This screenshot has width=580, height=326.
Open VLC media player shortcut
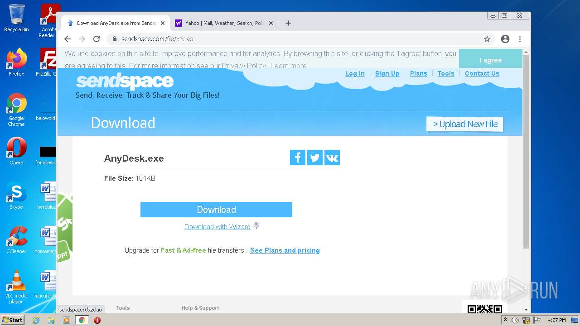coord(16,287)
